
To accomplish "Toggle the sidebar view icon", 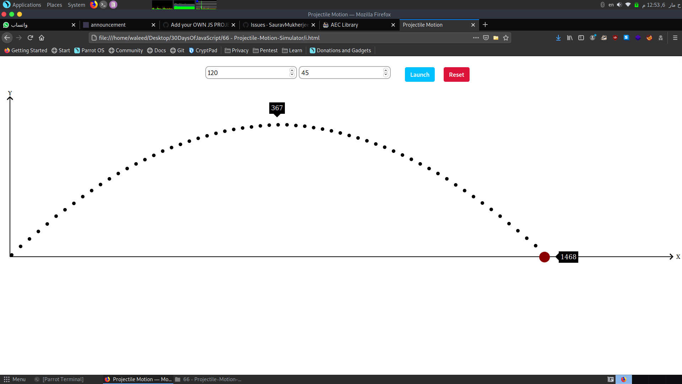I will point(581,38).
